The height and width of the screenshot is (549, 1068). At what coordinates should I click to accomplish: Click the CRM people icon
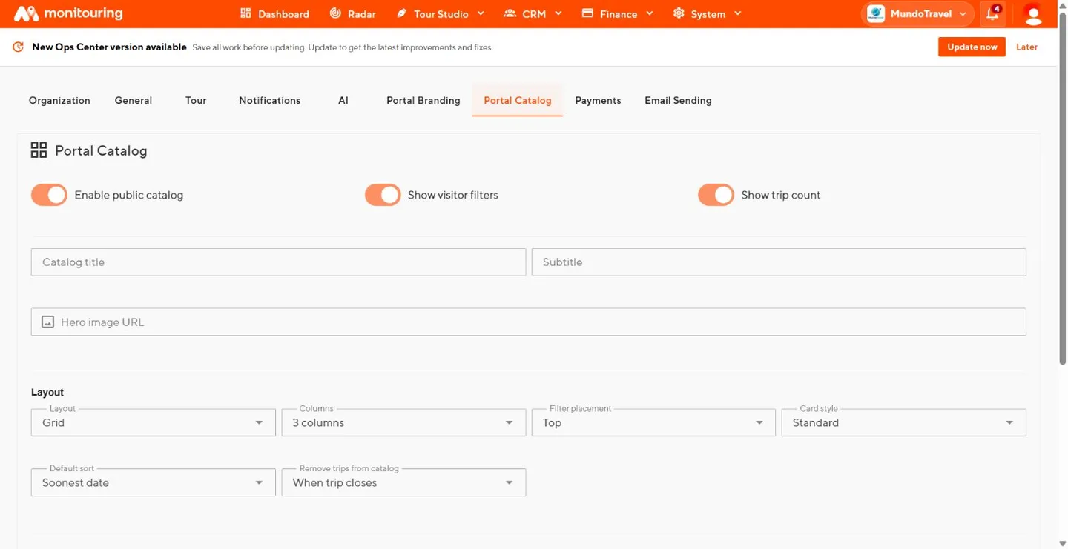510,13
